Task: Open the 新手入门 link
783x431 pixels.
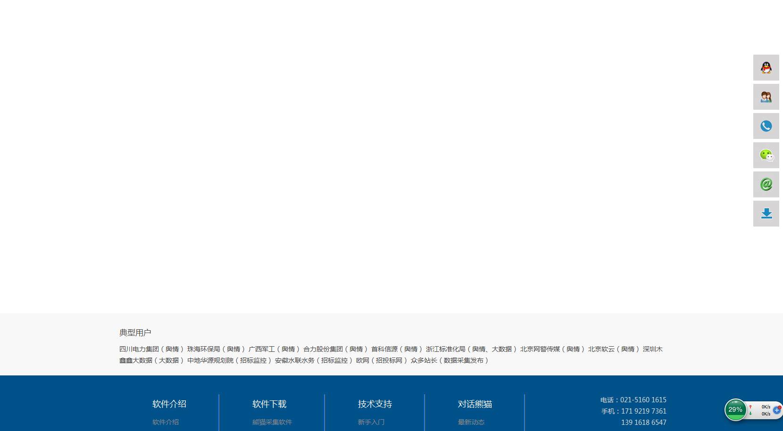Action: (x=371, y=422)
